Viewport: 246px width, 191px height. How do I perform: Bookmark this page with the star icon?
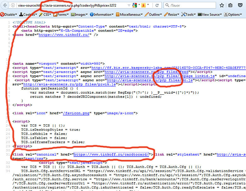tap(222, 5)
